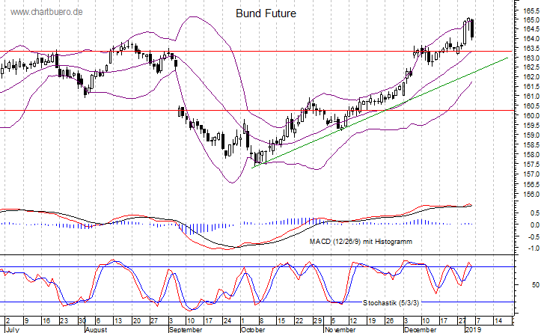
Task: Click the 'July' month label
Action: (x=12, y=329)
